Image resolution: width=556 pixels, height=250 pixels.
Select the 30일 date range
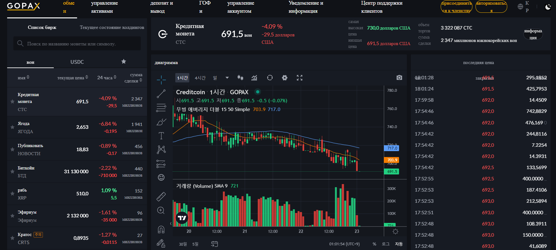click(x=183, y=244)
